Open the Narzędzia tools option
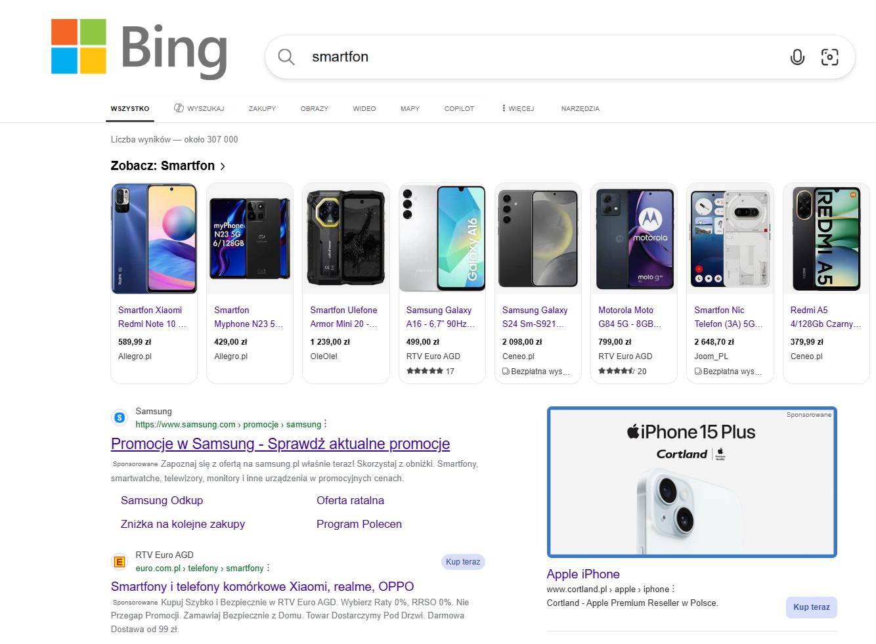 click(x=580, y=108)
